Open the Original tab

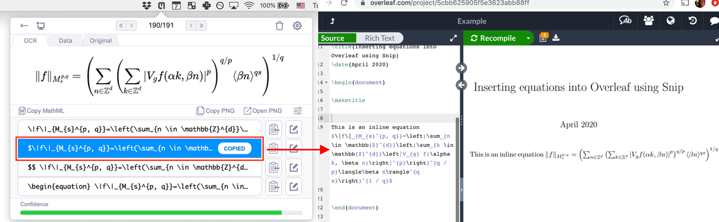coord(100,41)
